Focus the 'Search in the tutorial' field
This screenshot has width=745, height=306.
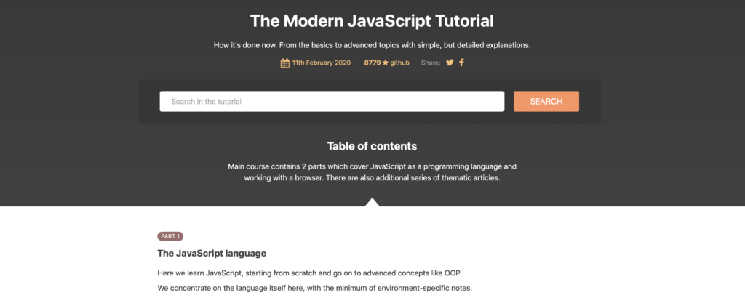(332, 102)
